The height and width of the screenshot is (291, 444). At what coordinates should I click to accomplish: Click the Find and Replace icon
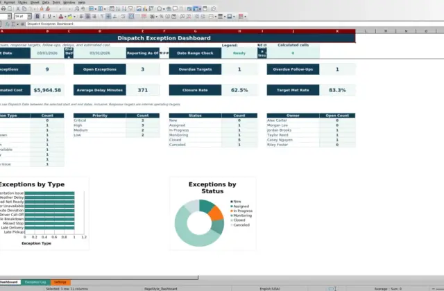[77, 9]
